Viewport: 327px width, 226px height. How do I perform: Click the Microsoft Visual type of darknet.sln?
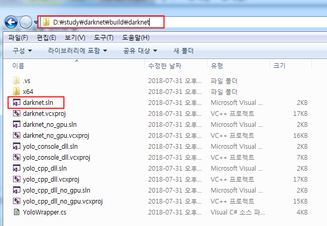click(x=236, y=102)
